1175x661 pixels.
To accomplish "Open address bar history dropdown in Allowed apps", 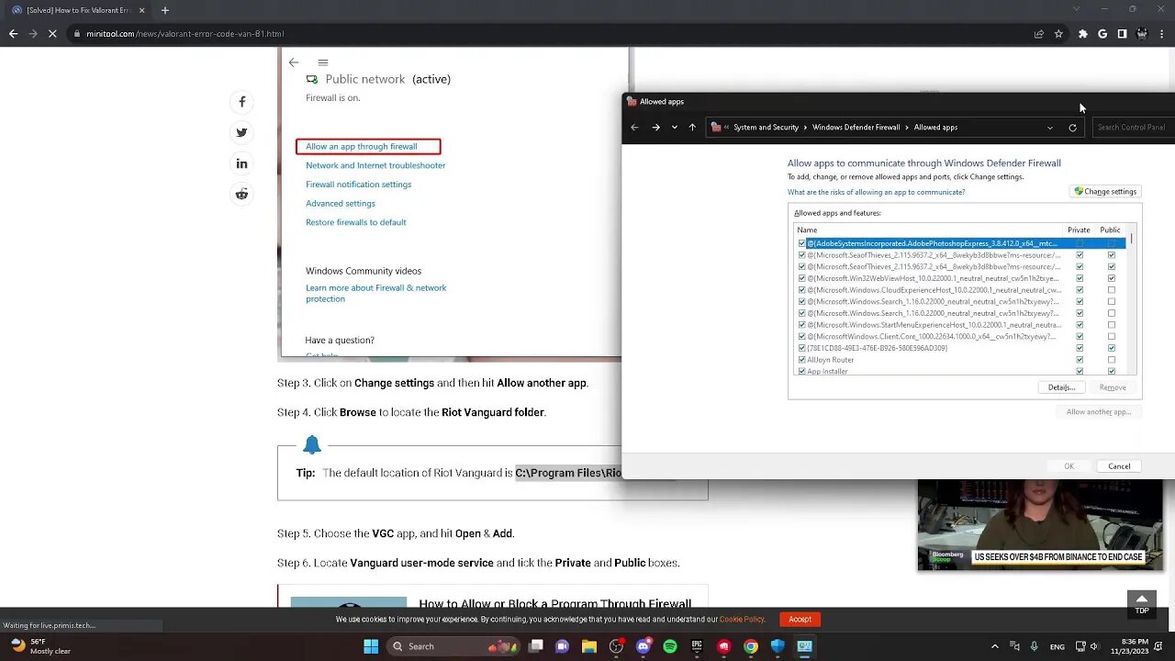I will 1050,128.
